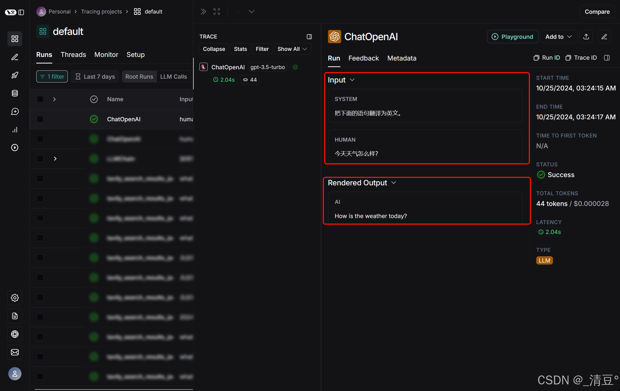Open the Show All dropdown
Image resolution: width=620 pixels, height=391 pixels.
(x=292, y=49)
